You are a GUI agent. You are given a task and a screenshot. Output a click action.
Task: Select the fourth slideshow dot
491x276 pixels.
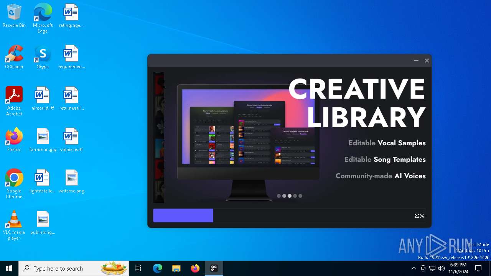pyautogui.click(x=295, y=196)
